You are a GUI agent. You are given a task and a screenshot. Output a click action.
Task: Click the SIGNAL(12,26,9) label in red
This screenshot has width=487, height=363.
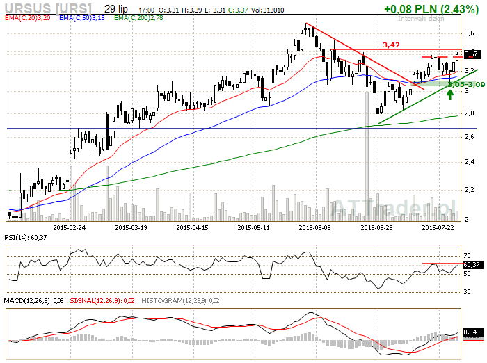[x=102, y=301]
